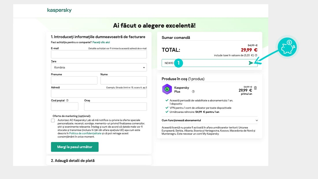Click the Cod poștal help icon
Viewport: 318px width, 179px height.
(x=67, y=100)
